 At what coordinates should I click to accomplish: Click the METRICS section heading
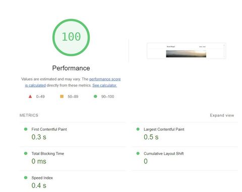click(x=29, y=115)
